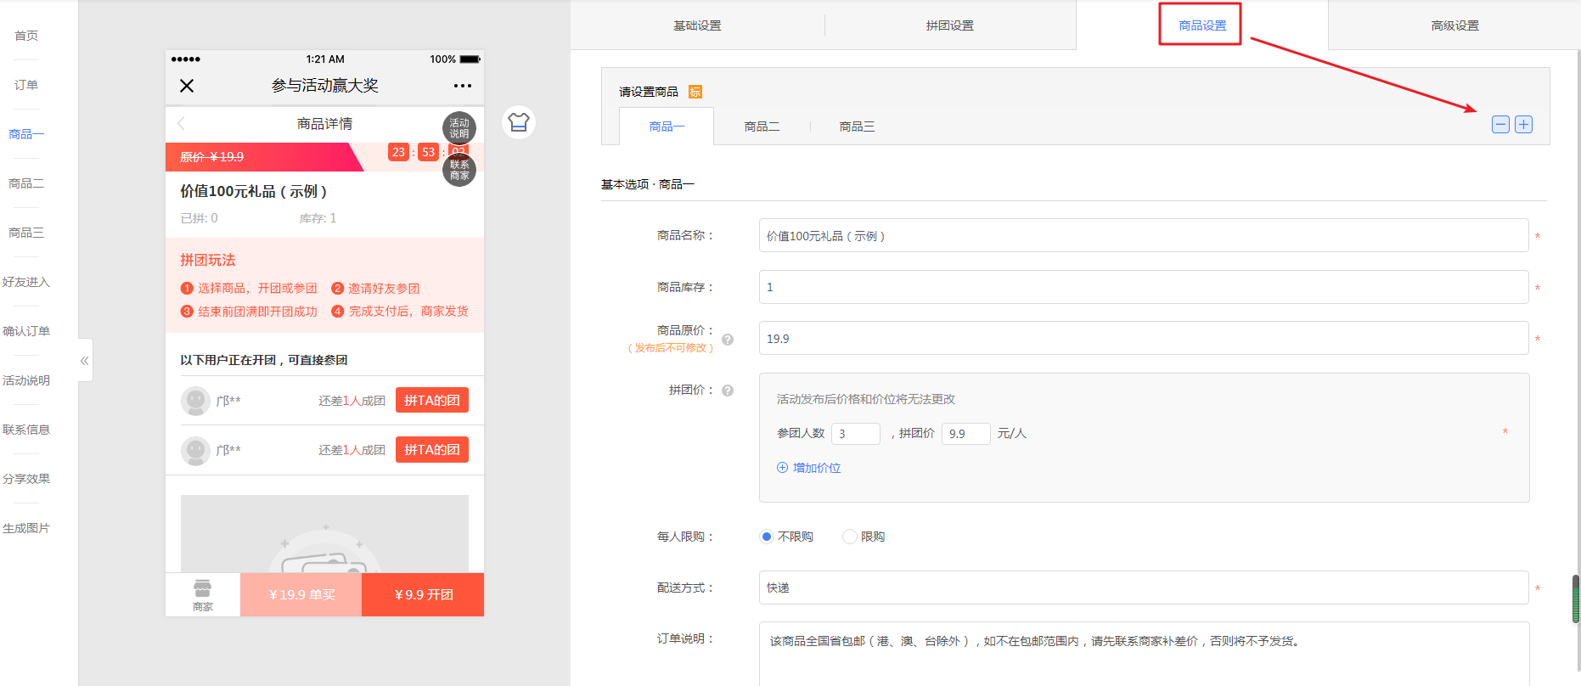Open 首页 in the left sidebar
The height and width of the screenshot is (686, 1581).
pos(26,36)
